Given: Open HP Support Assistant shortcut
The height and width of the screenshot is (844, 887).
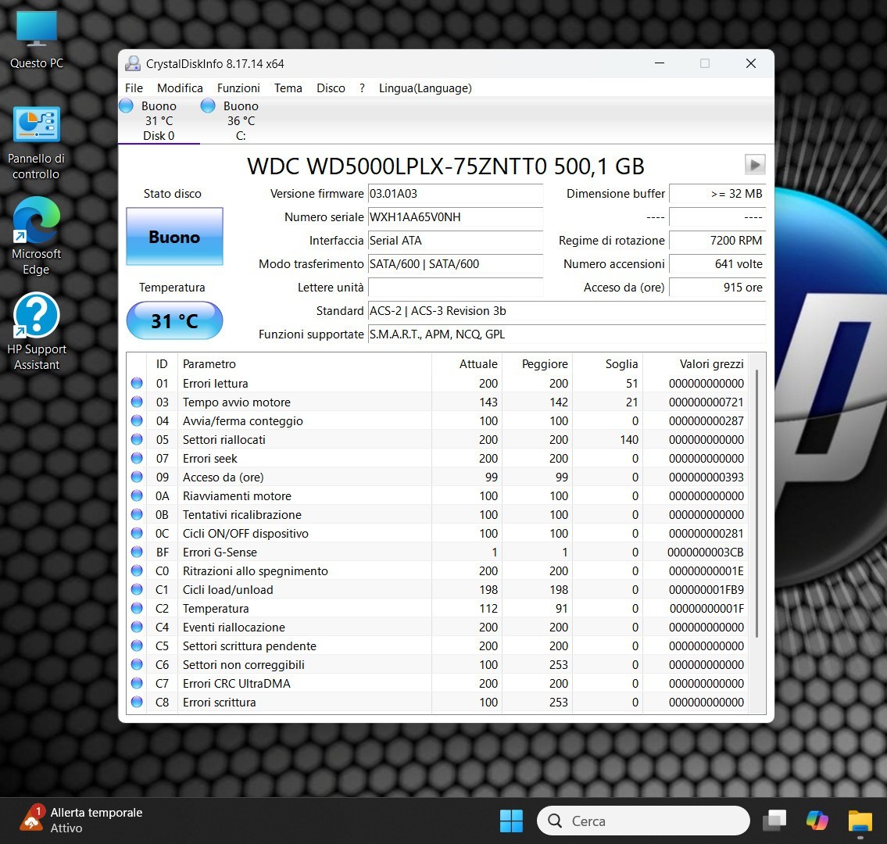Looking at the screenshot, I should [x=37, y=331].
